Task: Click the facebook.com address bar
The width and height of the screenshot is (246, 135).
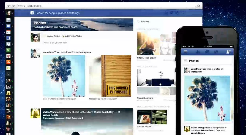Action: [106, 6]
